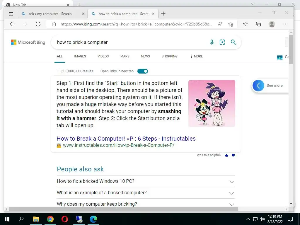This screenshot has height=225, width=300.
Task: Open How to Break a Computer Instructables link
Action: [126, 139]
